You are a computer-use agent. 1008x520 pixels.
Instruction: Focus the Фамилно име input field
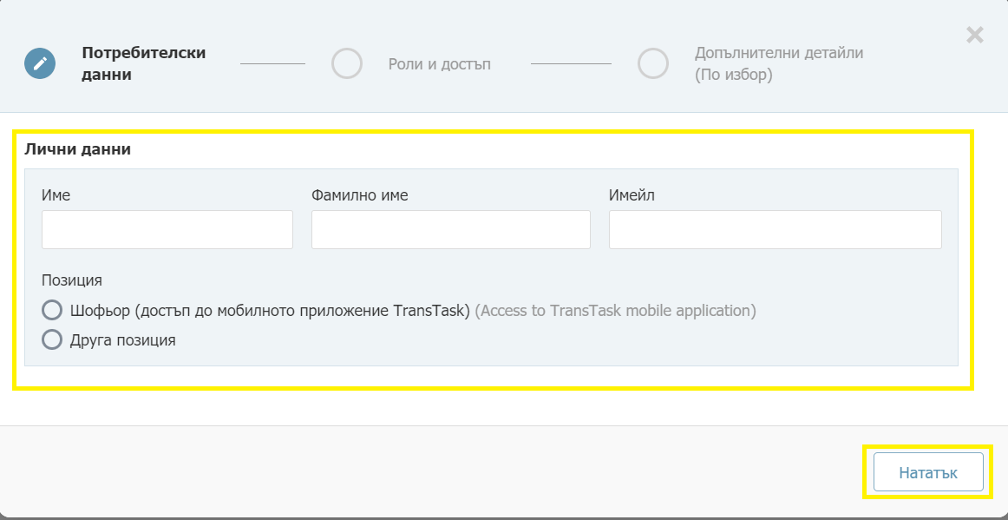click(450, 230)
